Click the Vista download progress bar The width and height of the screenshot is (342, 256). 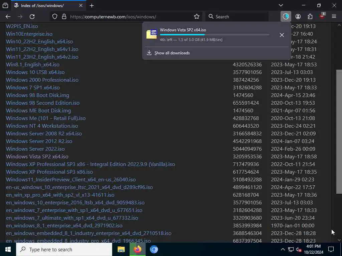(x=215, y=35)
